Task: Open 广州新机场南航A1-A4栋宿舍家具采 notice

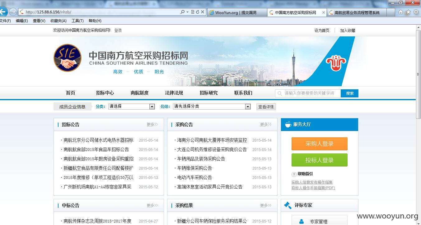Action: (97, 187)
